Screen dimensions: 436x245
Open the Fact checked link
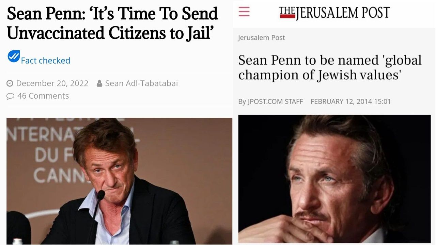[45, 61]
